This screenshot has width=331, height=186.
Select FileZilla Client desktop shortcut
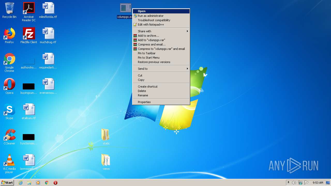[29, 33]
